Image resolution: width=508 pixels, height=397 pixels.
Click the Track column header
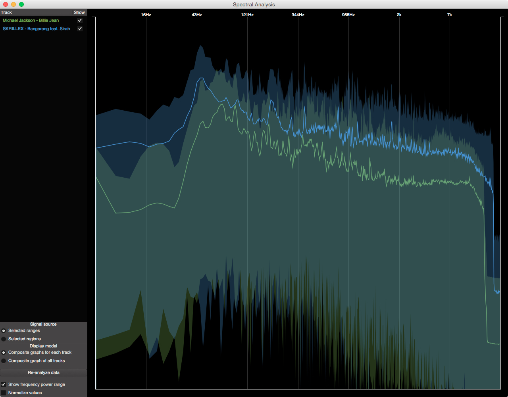(6, 12)
